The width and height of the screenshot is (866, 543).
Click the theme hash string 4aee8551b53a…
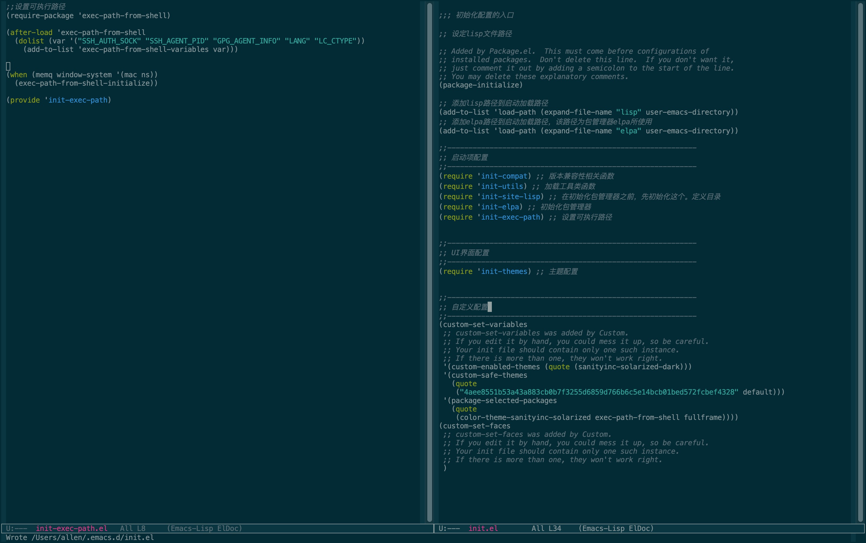[599, 392]
